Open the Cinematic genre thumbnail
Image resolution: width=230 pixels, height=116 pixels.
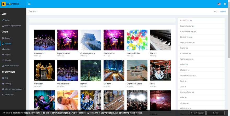pos(44,40)
